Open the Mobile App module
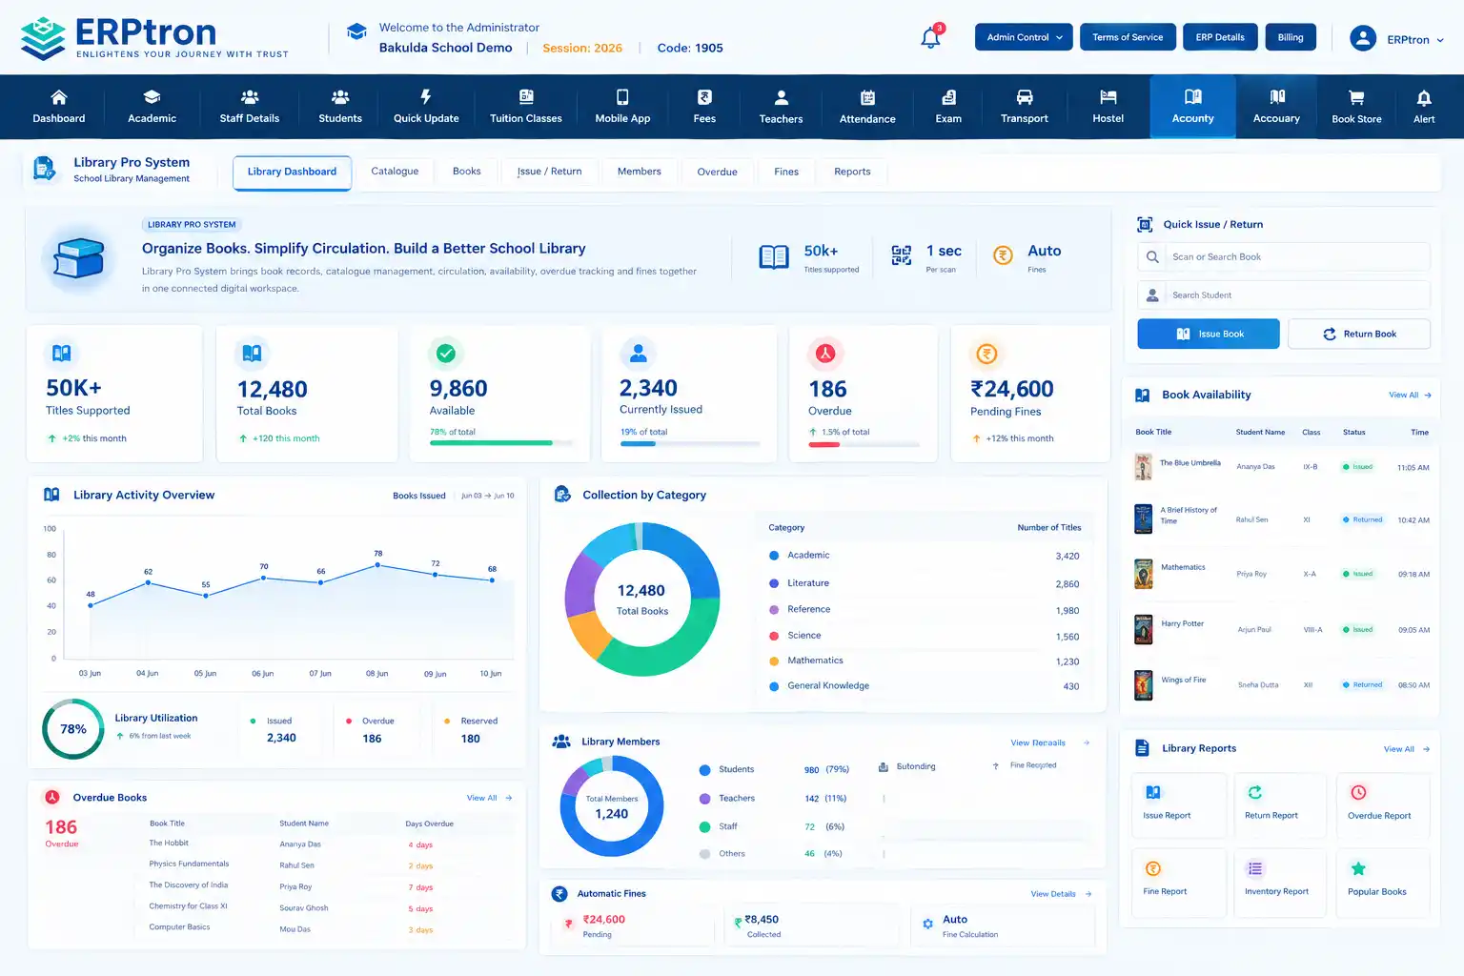The image size is (1464, 976). point(622,107)
